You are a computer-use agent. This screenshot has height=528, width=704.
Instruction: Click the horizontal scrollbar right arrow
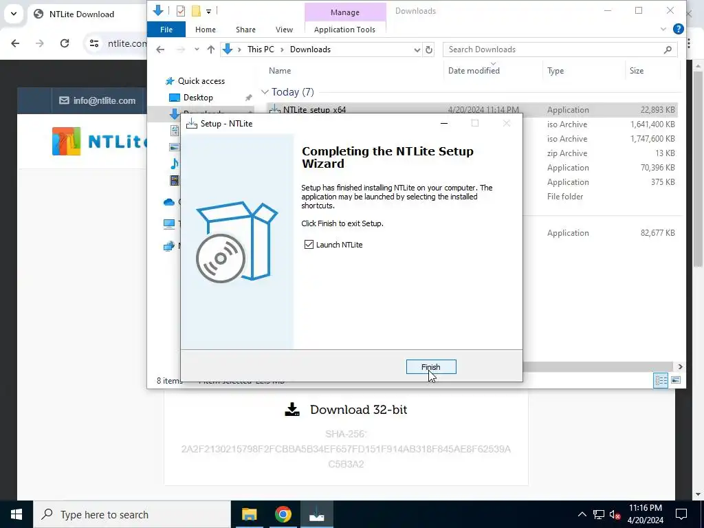pos(680,366)
